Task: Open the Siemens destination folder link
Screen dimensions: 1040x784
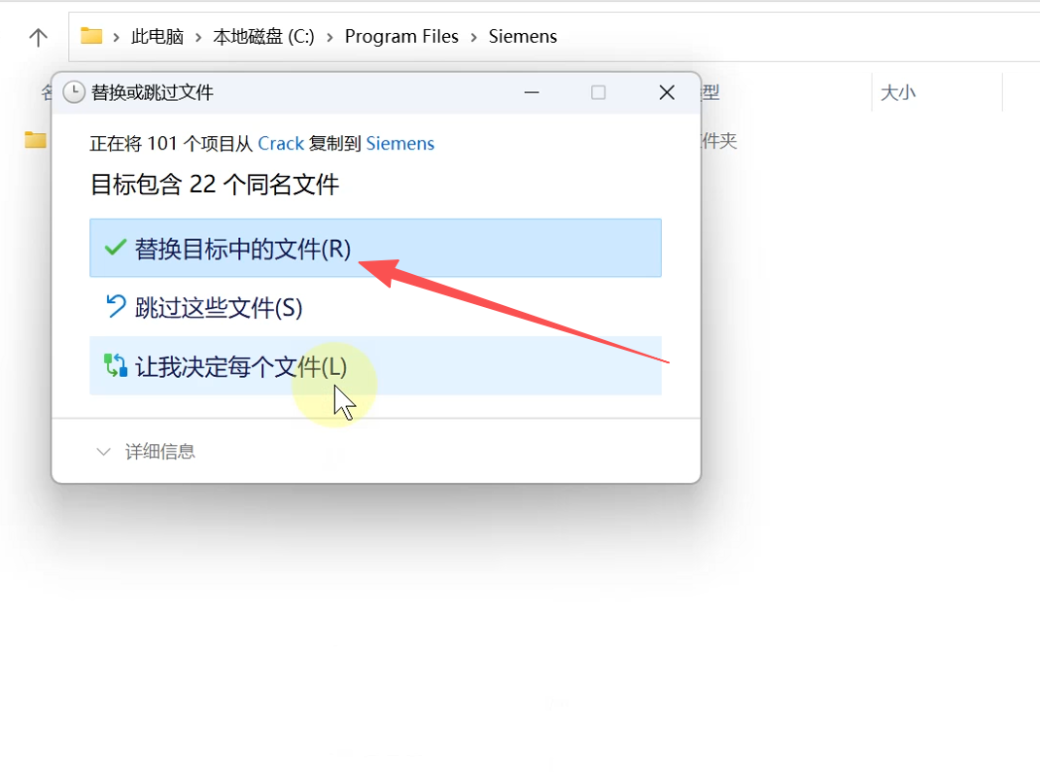Action: pos(399,143)
